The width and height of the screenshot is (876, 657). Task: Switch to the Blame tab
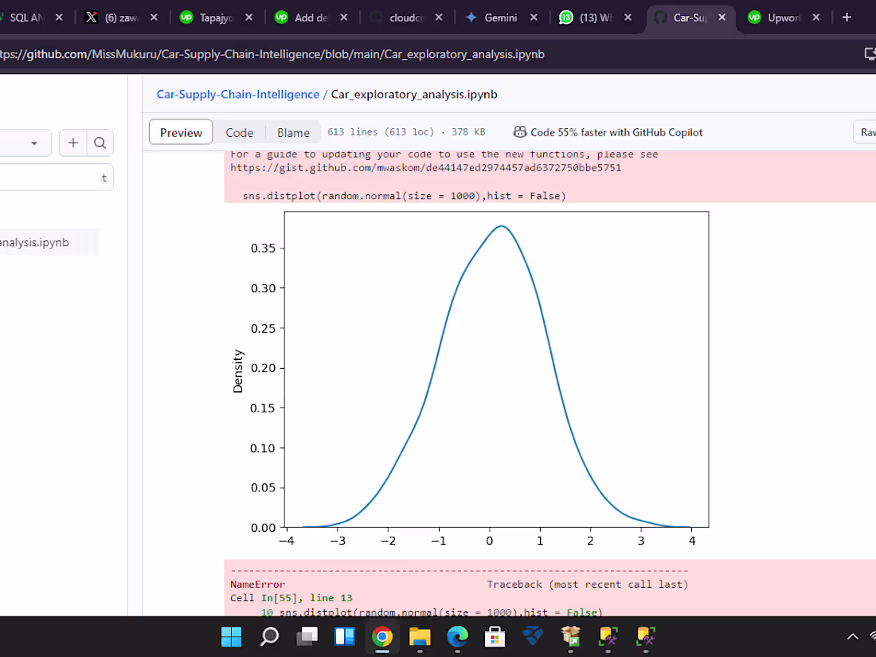click(x=293, y=132)
